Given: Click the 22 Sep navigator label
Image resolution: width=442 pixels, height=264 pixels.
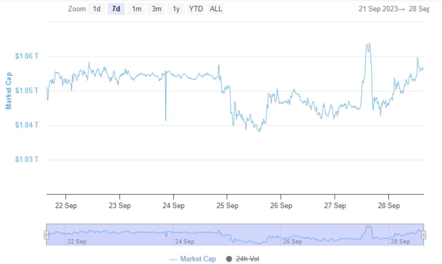Looking at the screenshot, I should click(x=77, y=241).
